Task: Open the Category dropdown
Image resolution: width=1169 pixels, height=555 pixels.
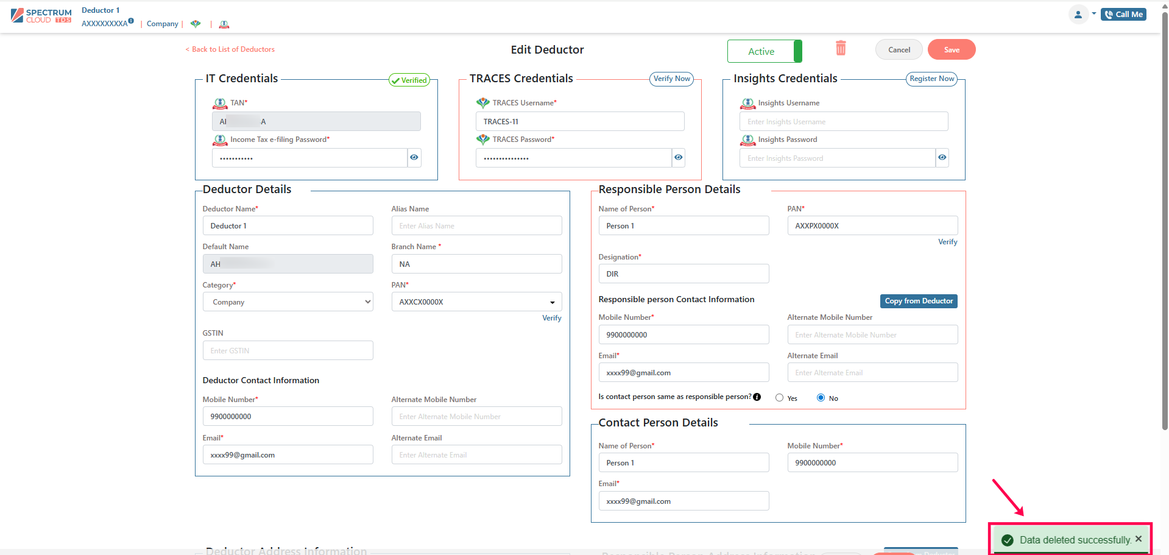Action: coord(288,302)
